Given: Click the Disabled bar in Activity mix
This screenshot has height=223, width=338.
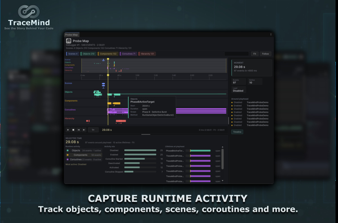Looking at the screenshot, I should point(140,150).
